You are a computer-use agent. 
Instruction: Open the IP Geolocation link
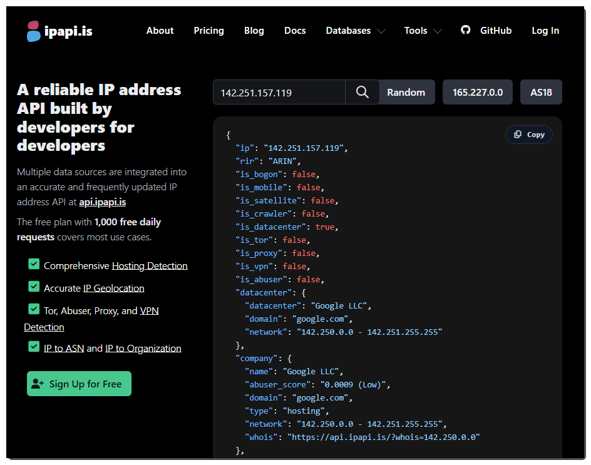pyautogui.click(x=114, y=289)
